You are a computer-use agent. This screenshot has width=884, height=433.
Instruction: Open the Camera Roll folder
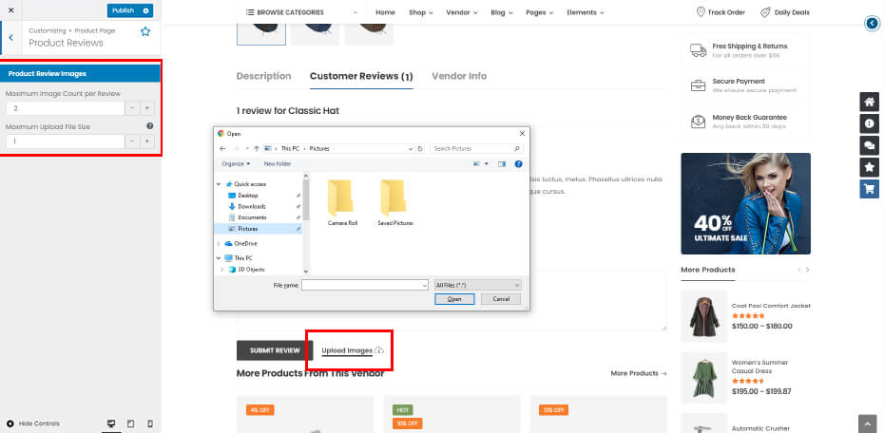[x=342, y=202]
